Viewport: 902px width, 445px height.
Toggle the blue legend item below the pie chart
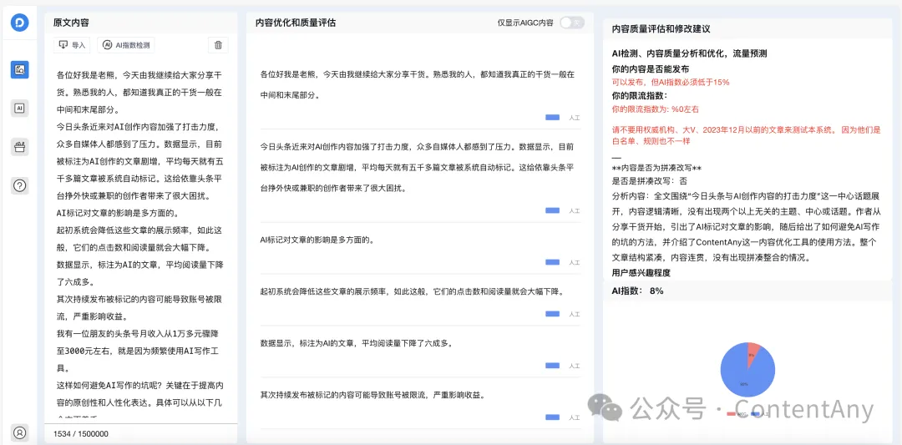click(756, 413)
